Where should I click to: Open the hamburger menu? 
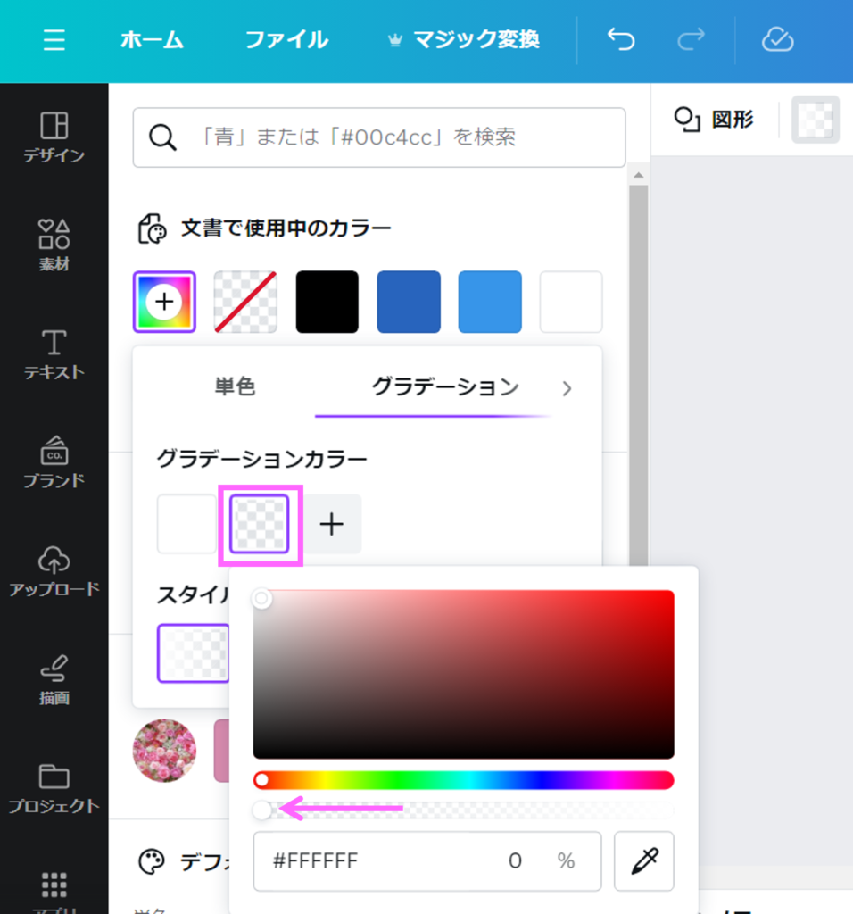[54, 40]
